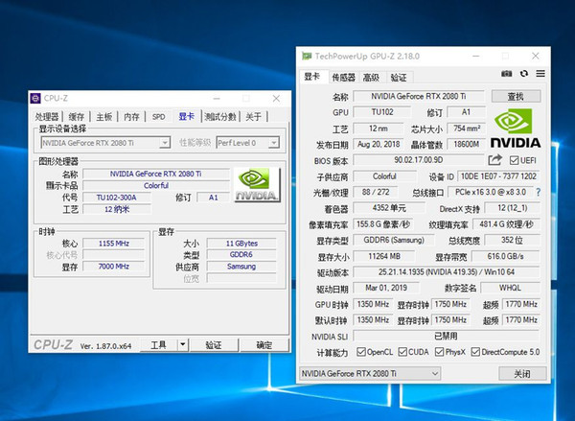Click the device ID 10DE 1E07 field
Screen dimensions: 575x421
click(498, 176)
